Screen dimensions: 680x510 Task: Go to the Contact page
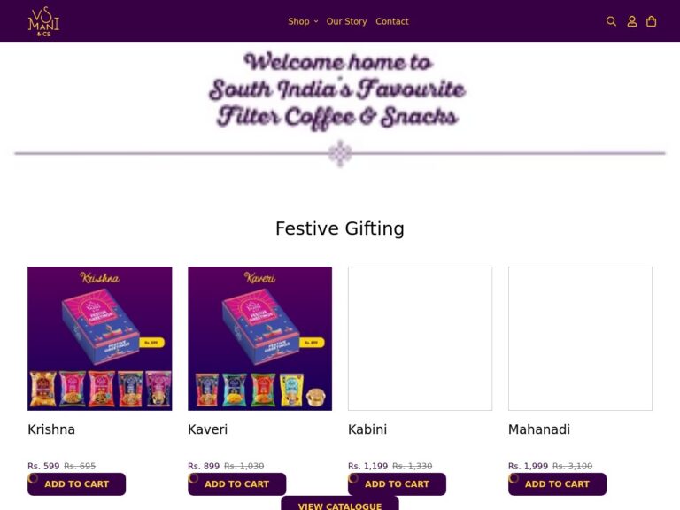click(x=392, y=21)
